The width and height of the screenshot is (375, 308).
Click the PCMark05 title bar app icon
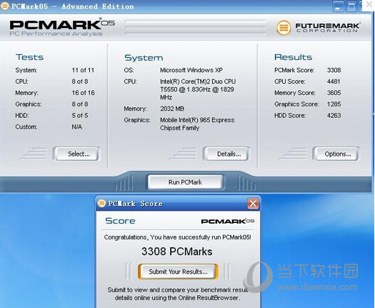pyautogui.click(x=5, y=6)
